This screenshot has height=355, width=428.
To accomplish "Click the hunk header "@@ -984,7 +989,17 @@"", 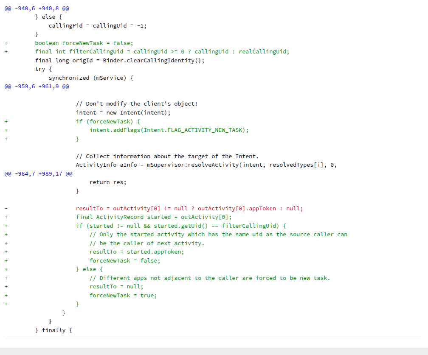I will (x=39, y=174).
